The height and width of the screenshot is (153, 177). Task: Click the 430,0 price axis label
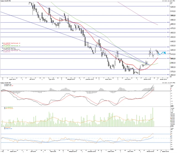173,46
